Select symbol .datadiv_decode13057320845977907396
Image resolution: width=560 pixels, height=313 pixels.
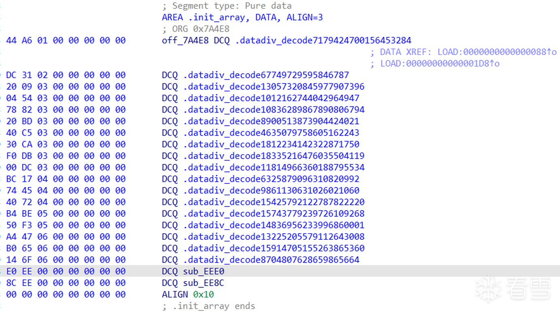tap(274, 87)
